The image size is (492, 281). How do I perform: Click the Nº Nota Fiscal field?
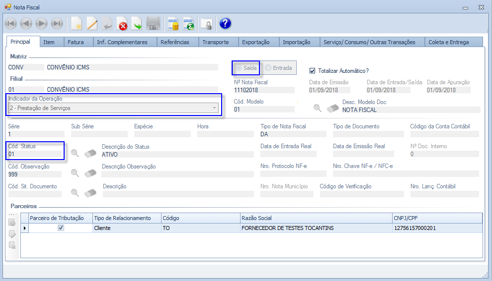point(264,90)
